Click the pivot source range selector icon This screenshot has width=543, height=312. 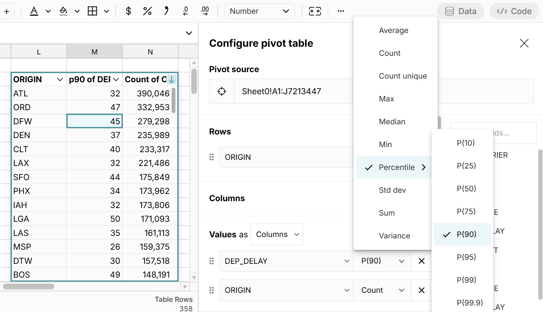222,91
